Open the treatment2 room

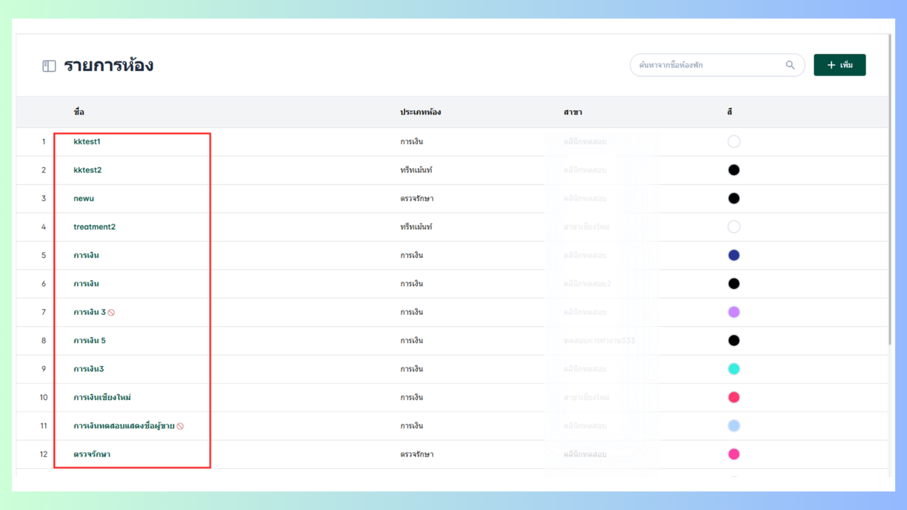[x=95, y=227]
